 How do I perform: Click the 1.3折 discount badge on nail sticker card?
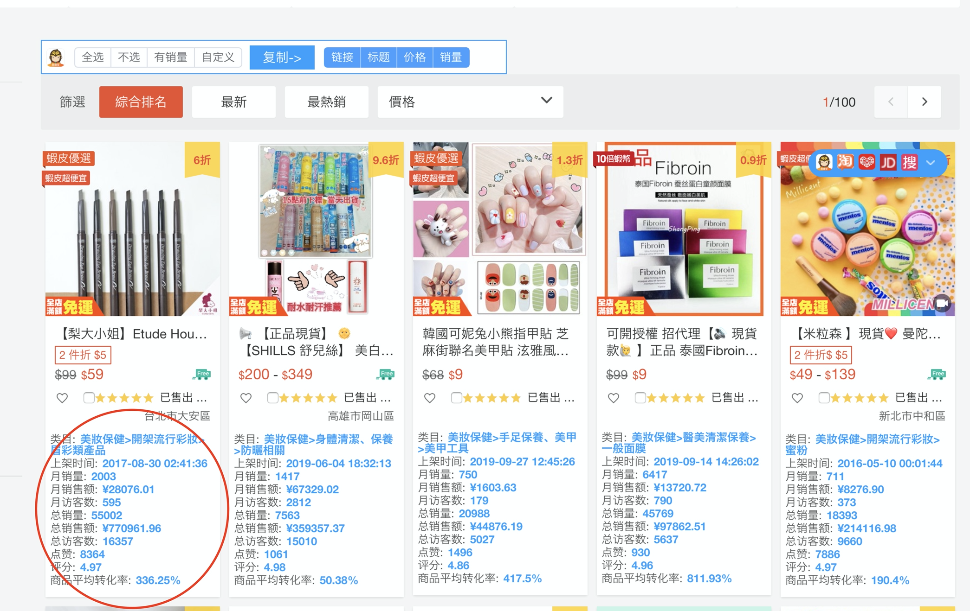(570, 160)
